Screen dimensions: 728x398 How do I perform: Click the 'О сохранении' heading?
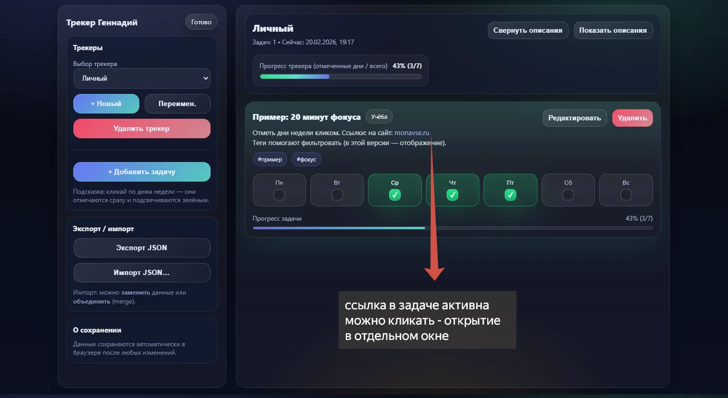97,330
